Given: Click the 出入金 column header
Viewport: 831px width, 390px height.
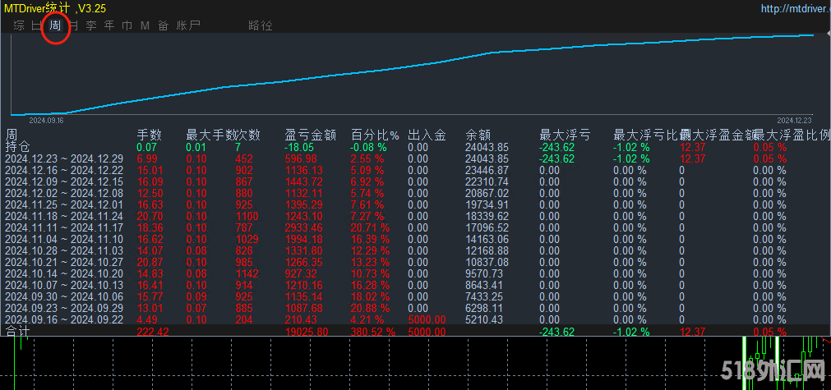Looking at the screenshot, I should (x=427, y=135).
